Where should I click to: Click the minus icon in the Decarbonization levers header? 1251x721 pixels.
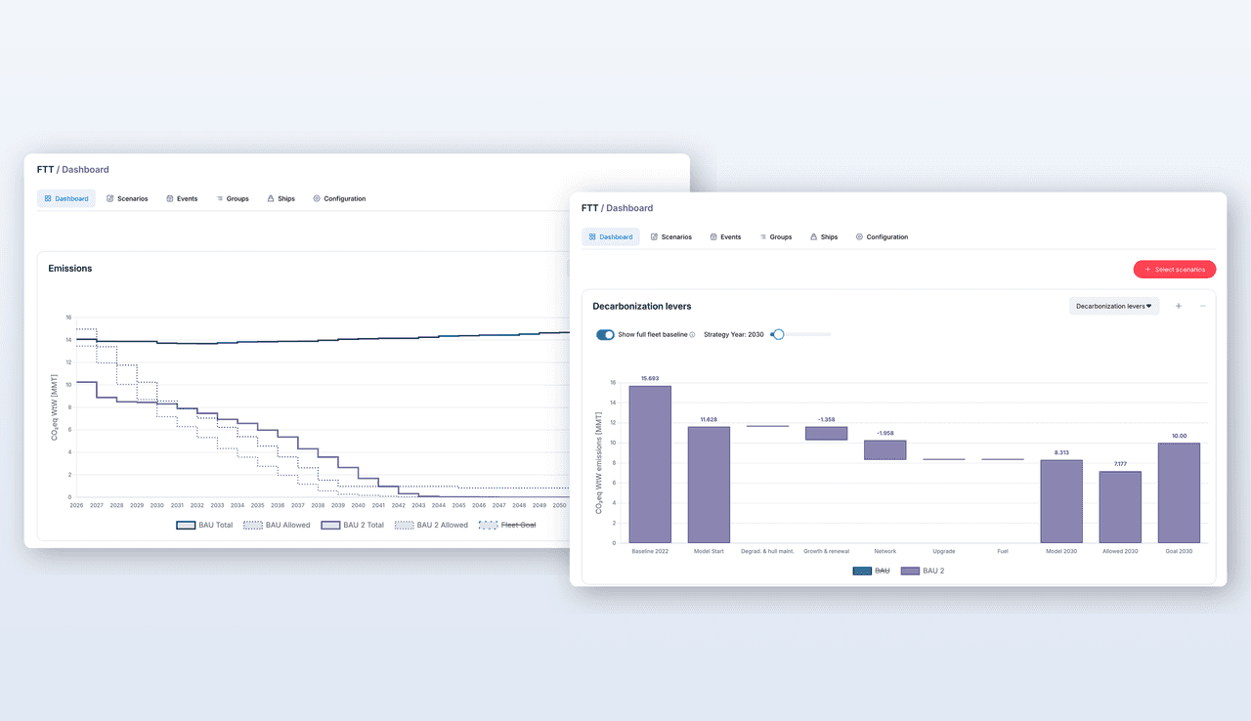(1203, 306)
